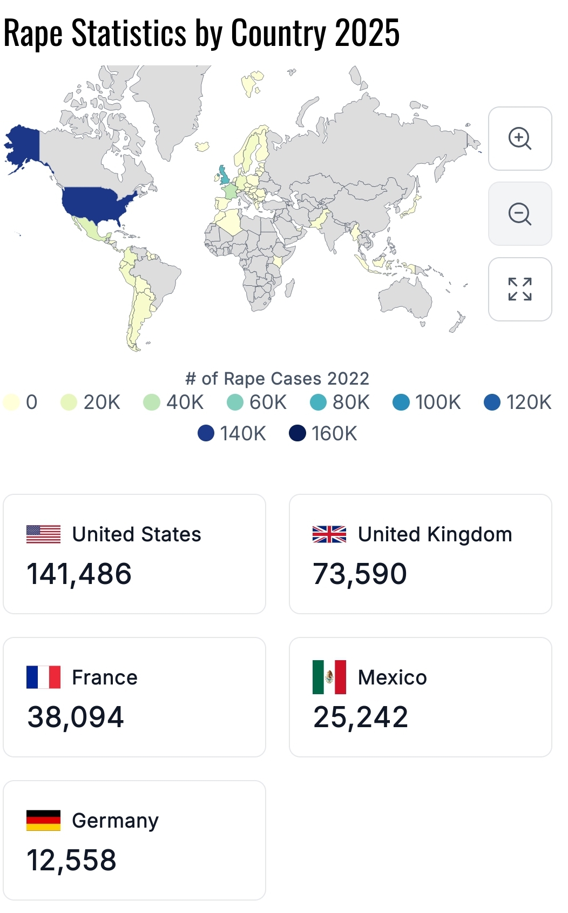
Task: Click the United States flag icon
Action: tap(44, 534)
